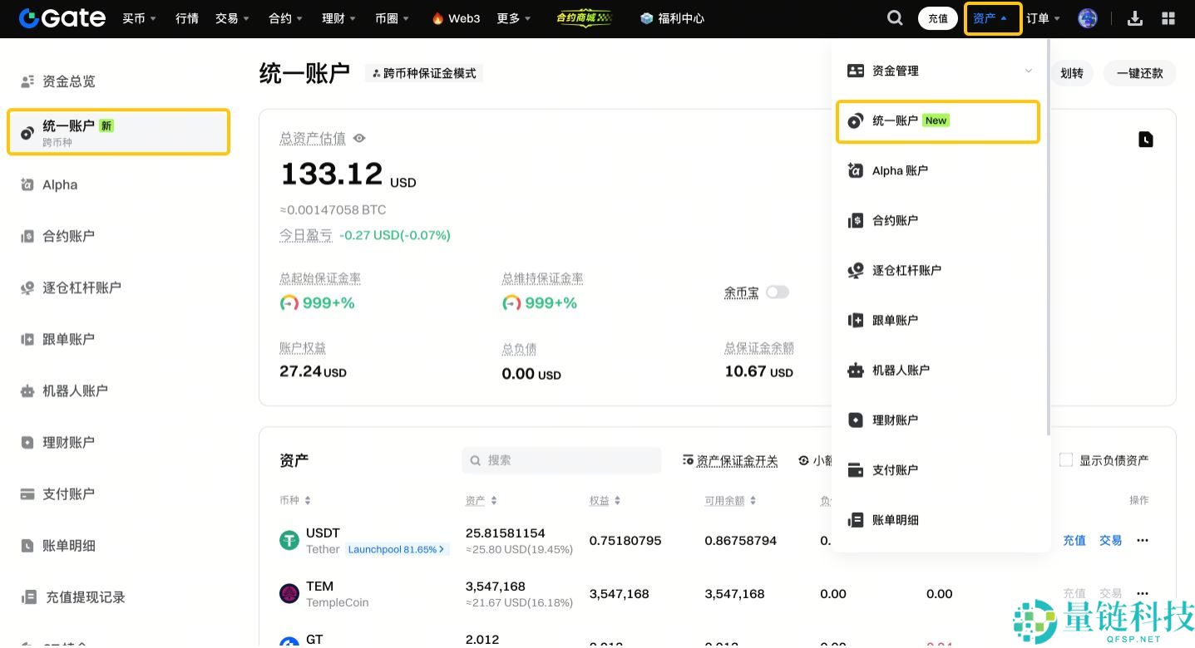Image resolution: width=1195 pixels, height=648 pixels.
Task: Hide total asset value with the eye toggle
Action: click(x=358, y=138)
